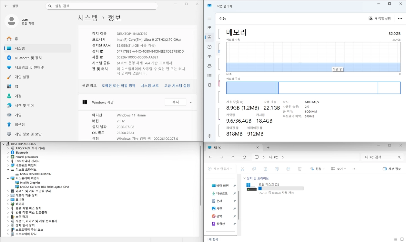The width and height of the screenshot is (406, 242).
Task: Select Local Disk (C:) drive
Action: 274,188
